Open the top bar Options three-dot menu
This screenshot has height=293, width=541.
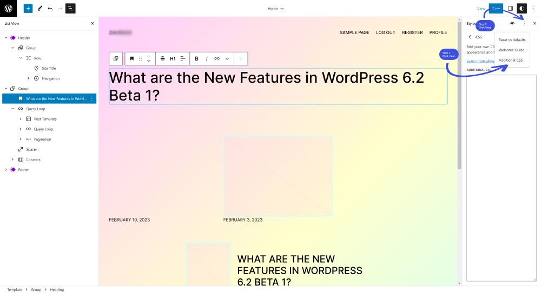[x=533, y=8]
